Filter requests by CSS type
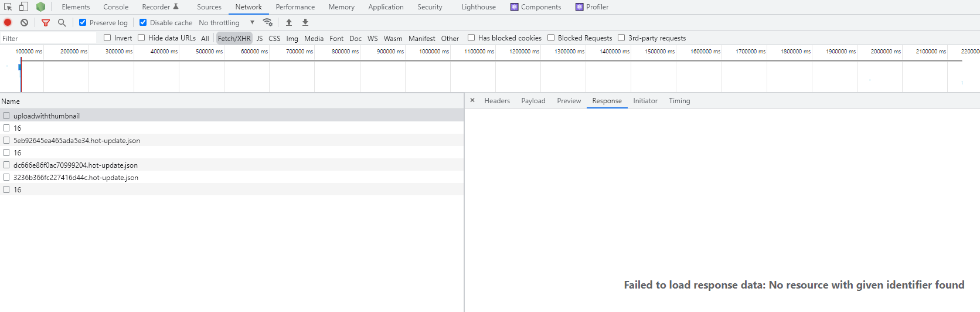 point(274,38)
